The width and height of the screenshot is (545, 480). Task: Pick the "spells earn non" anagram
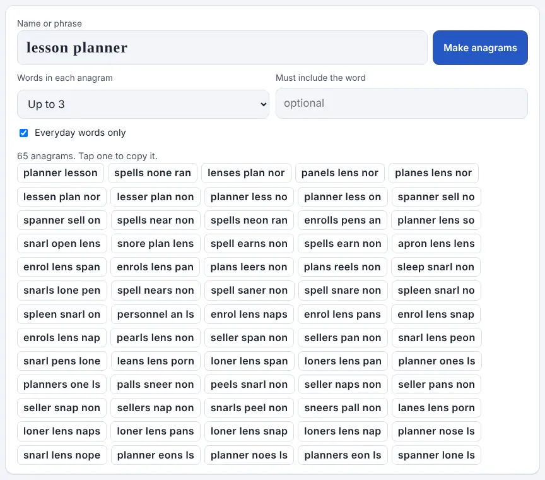click(343, 244)
